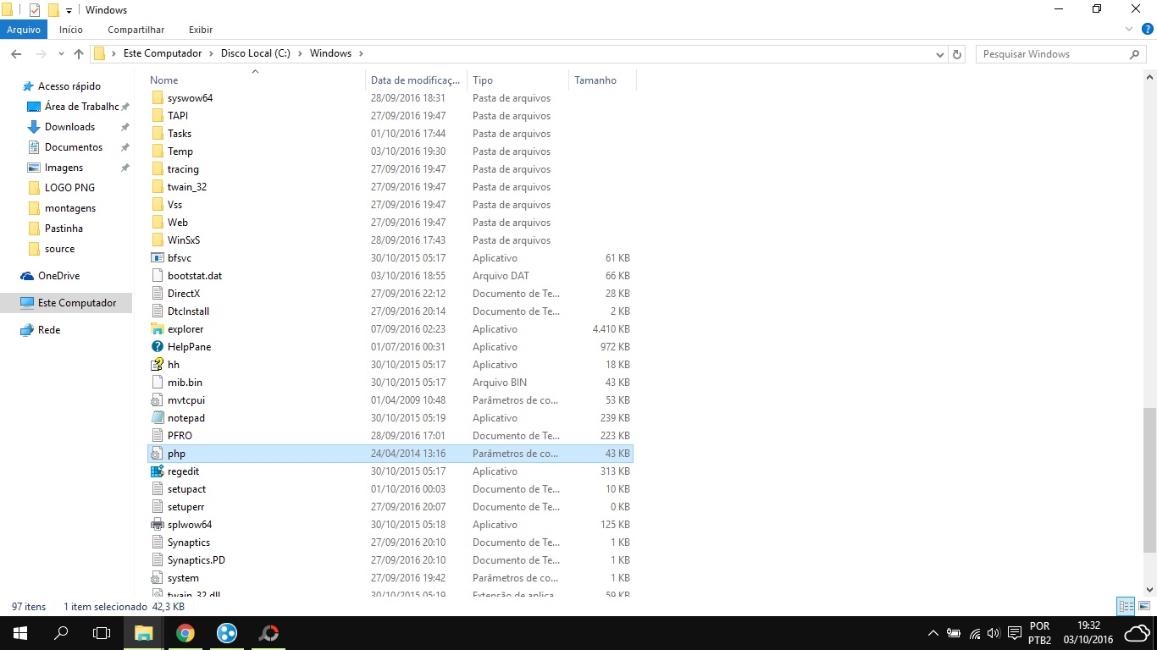Switch to details view layout button

[x=1126, y=607]
